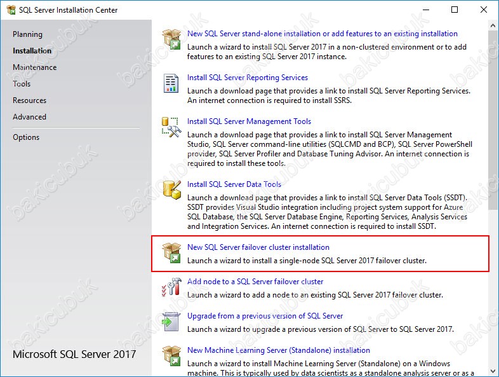Screen dimensions: 499x377
Task: Click the Reporting Services document icon
Action: 171,83
